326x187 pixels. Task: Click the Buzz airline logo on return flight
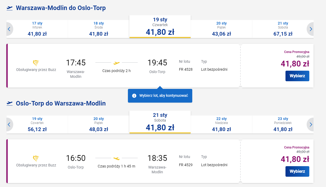[36, 159]
